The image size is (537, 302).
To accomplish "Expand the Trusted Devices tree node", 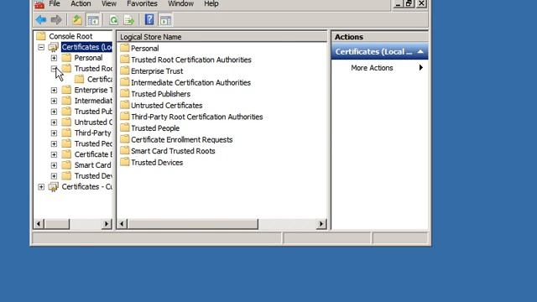I will 54,176.
